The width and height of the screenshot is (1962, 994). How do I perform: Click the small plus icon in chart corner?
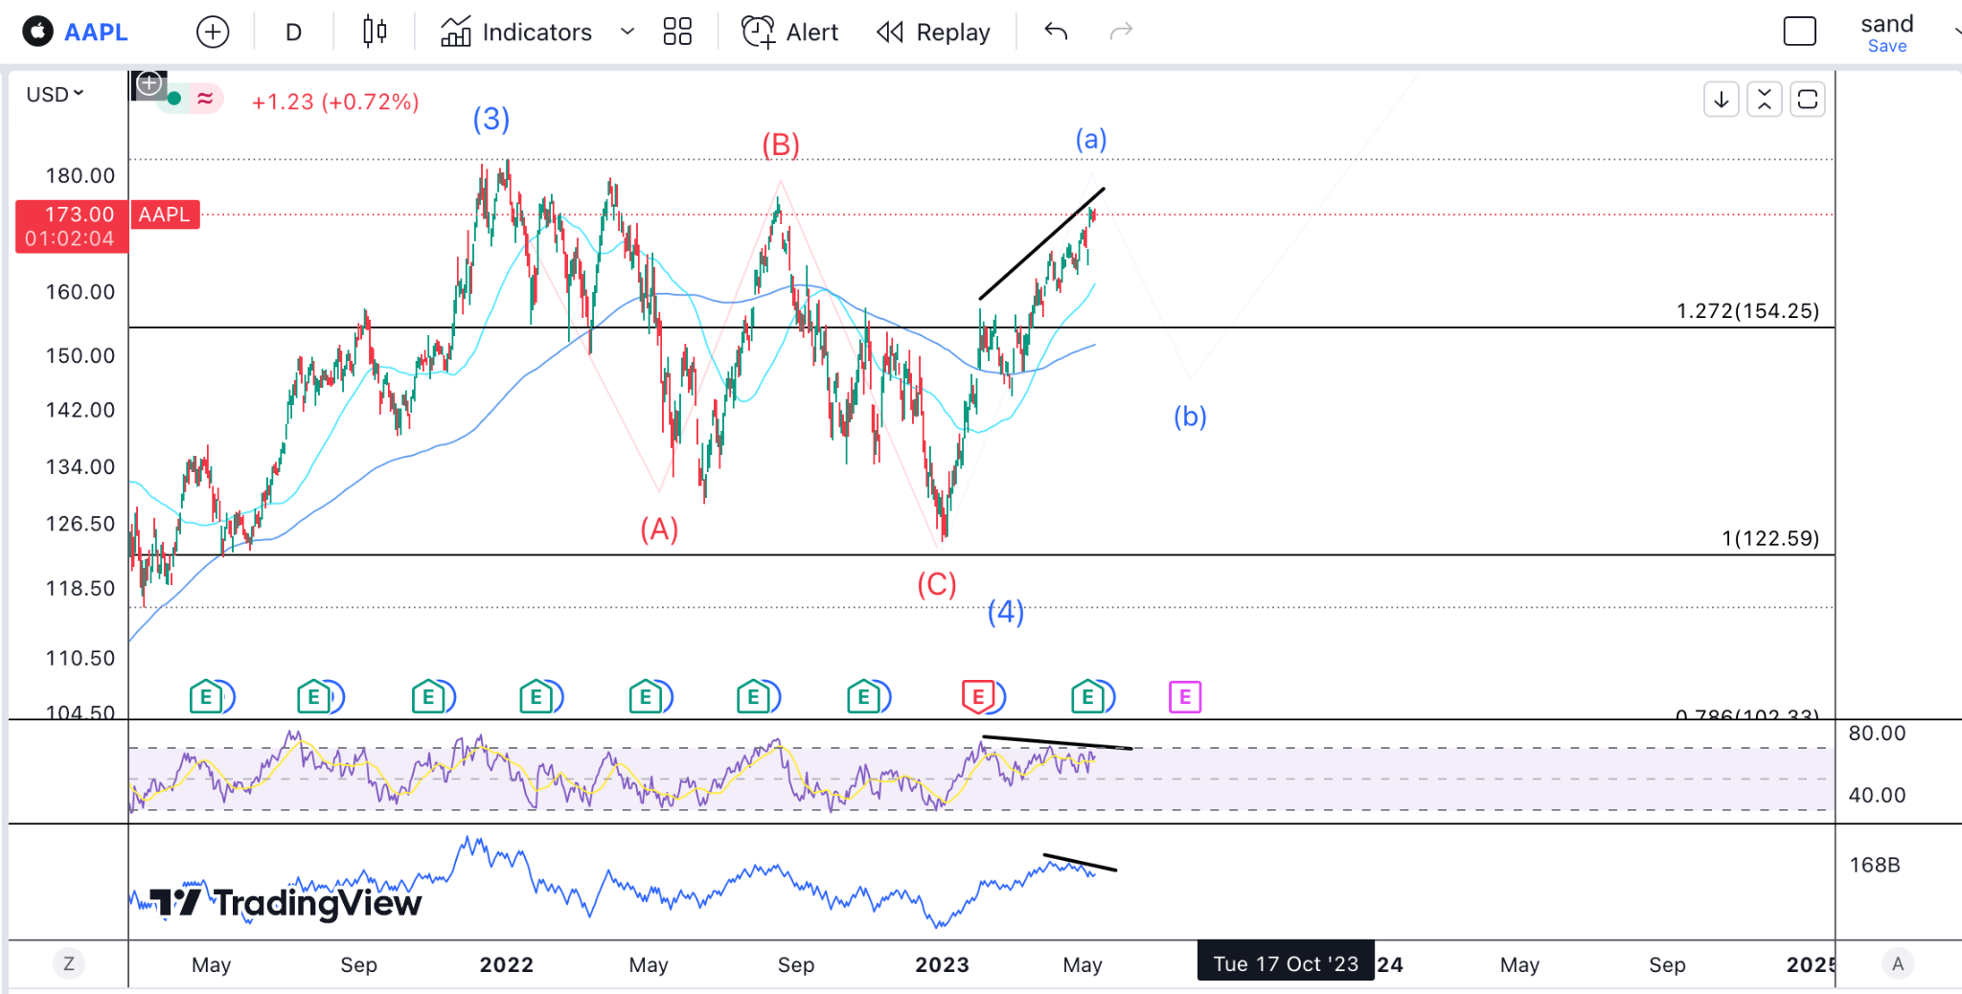click(149, 84)
